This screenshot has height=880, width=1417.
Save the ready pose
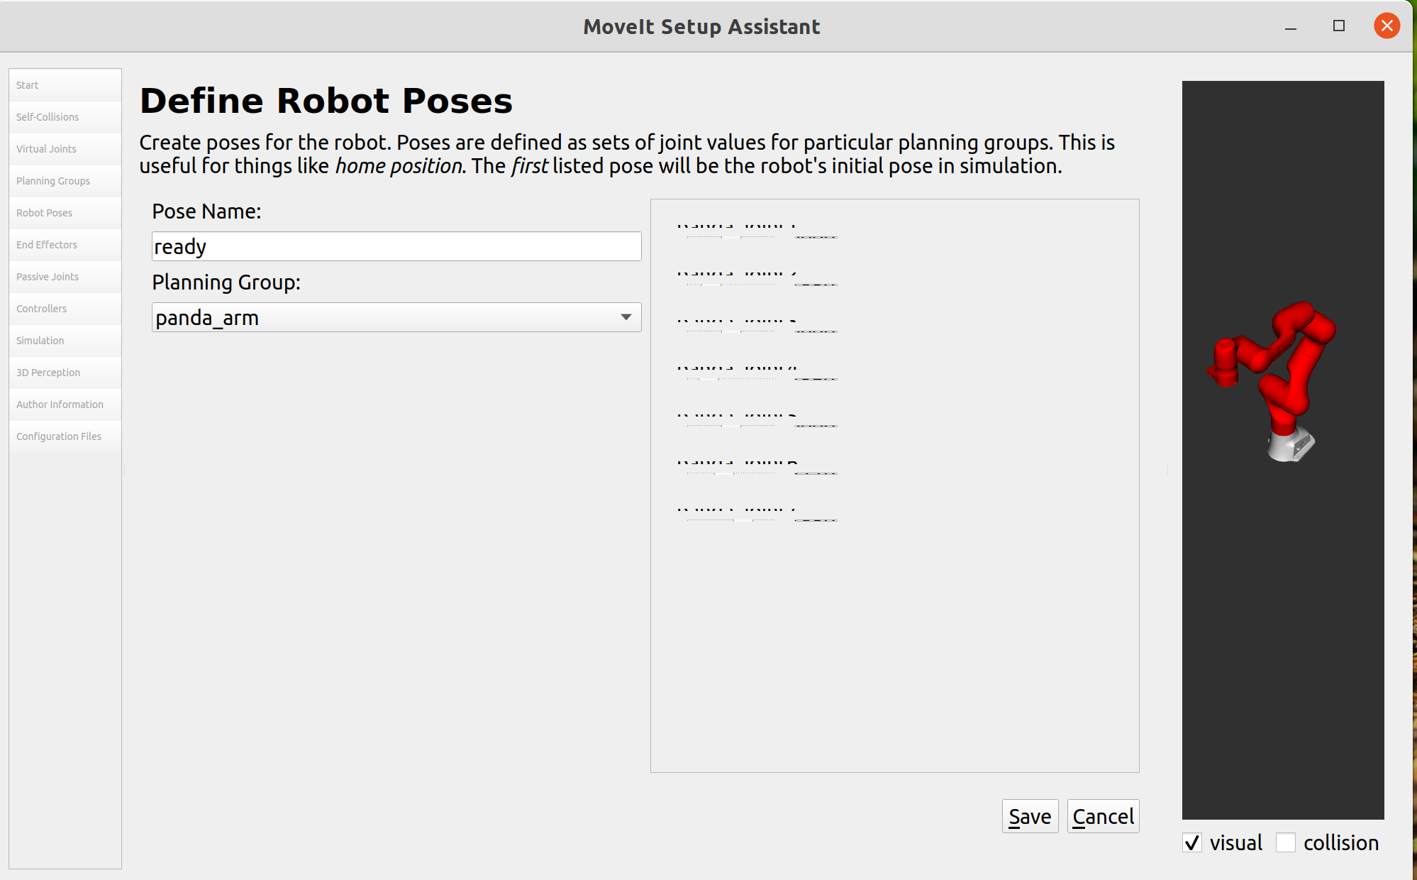(x=1030, y=816)
